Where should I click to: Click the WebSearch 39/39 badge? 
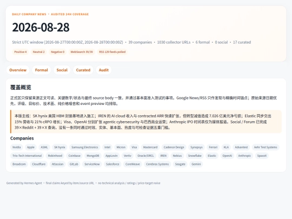click(x=82, y=52)
